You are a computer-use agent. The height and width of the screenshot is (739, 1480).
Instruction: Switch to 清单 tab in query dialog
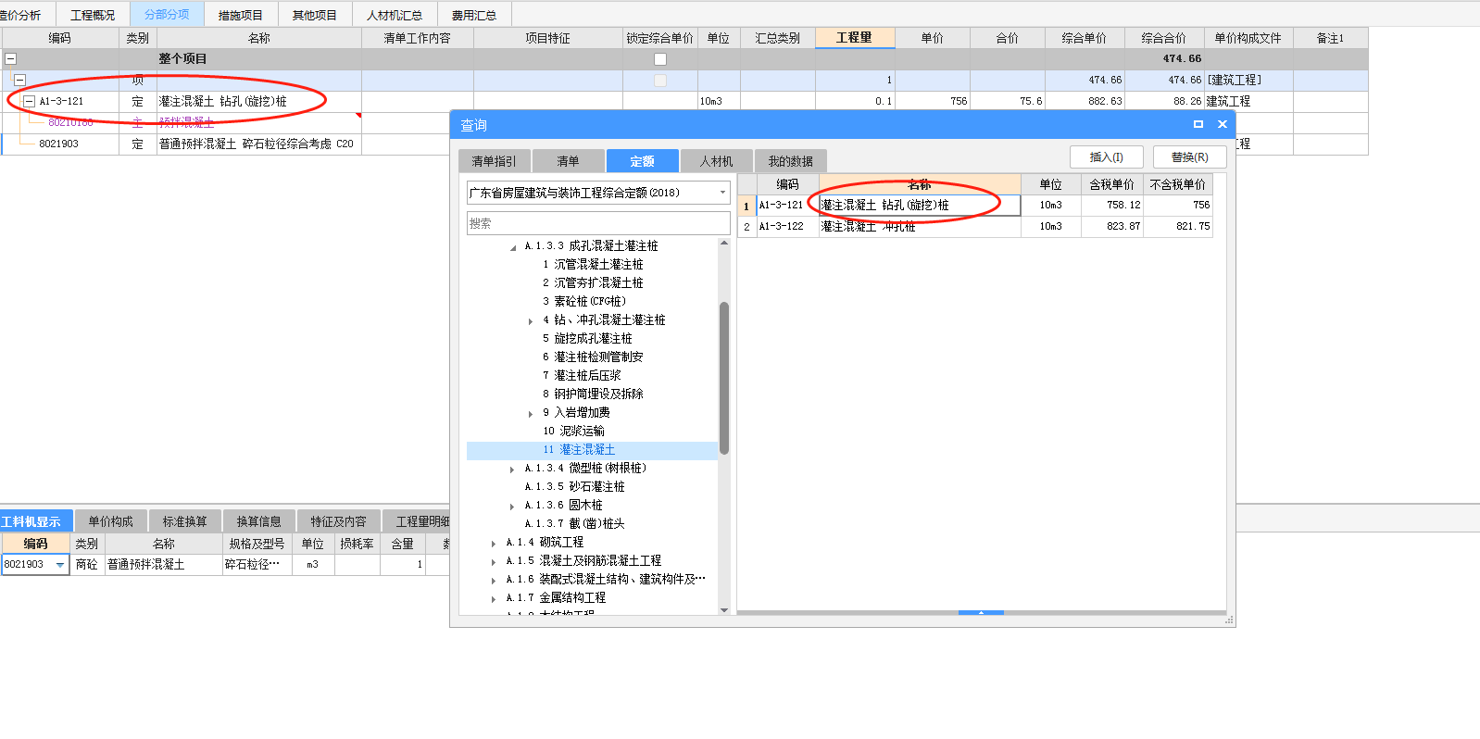click(x=569, y=161)
